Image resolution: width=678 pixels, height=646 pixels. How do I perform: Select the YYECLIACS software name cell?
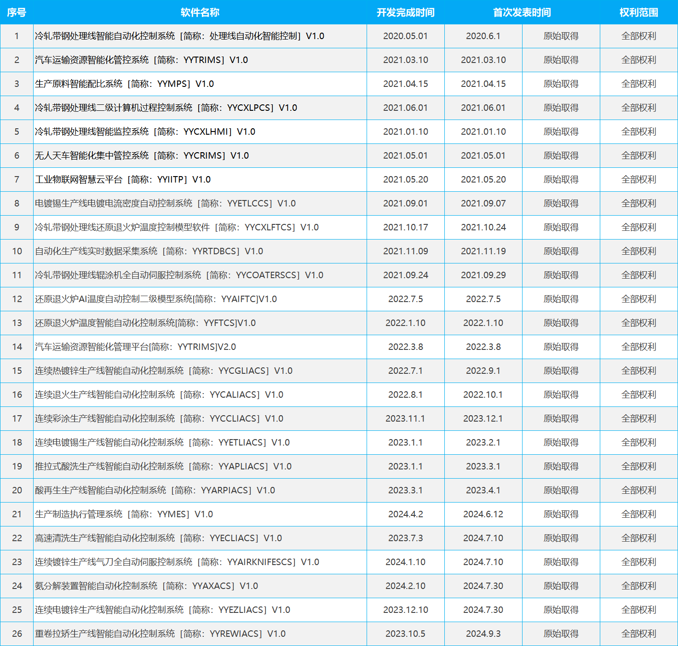[x=200, y=538]
